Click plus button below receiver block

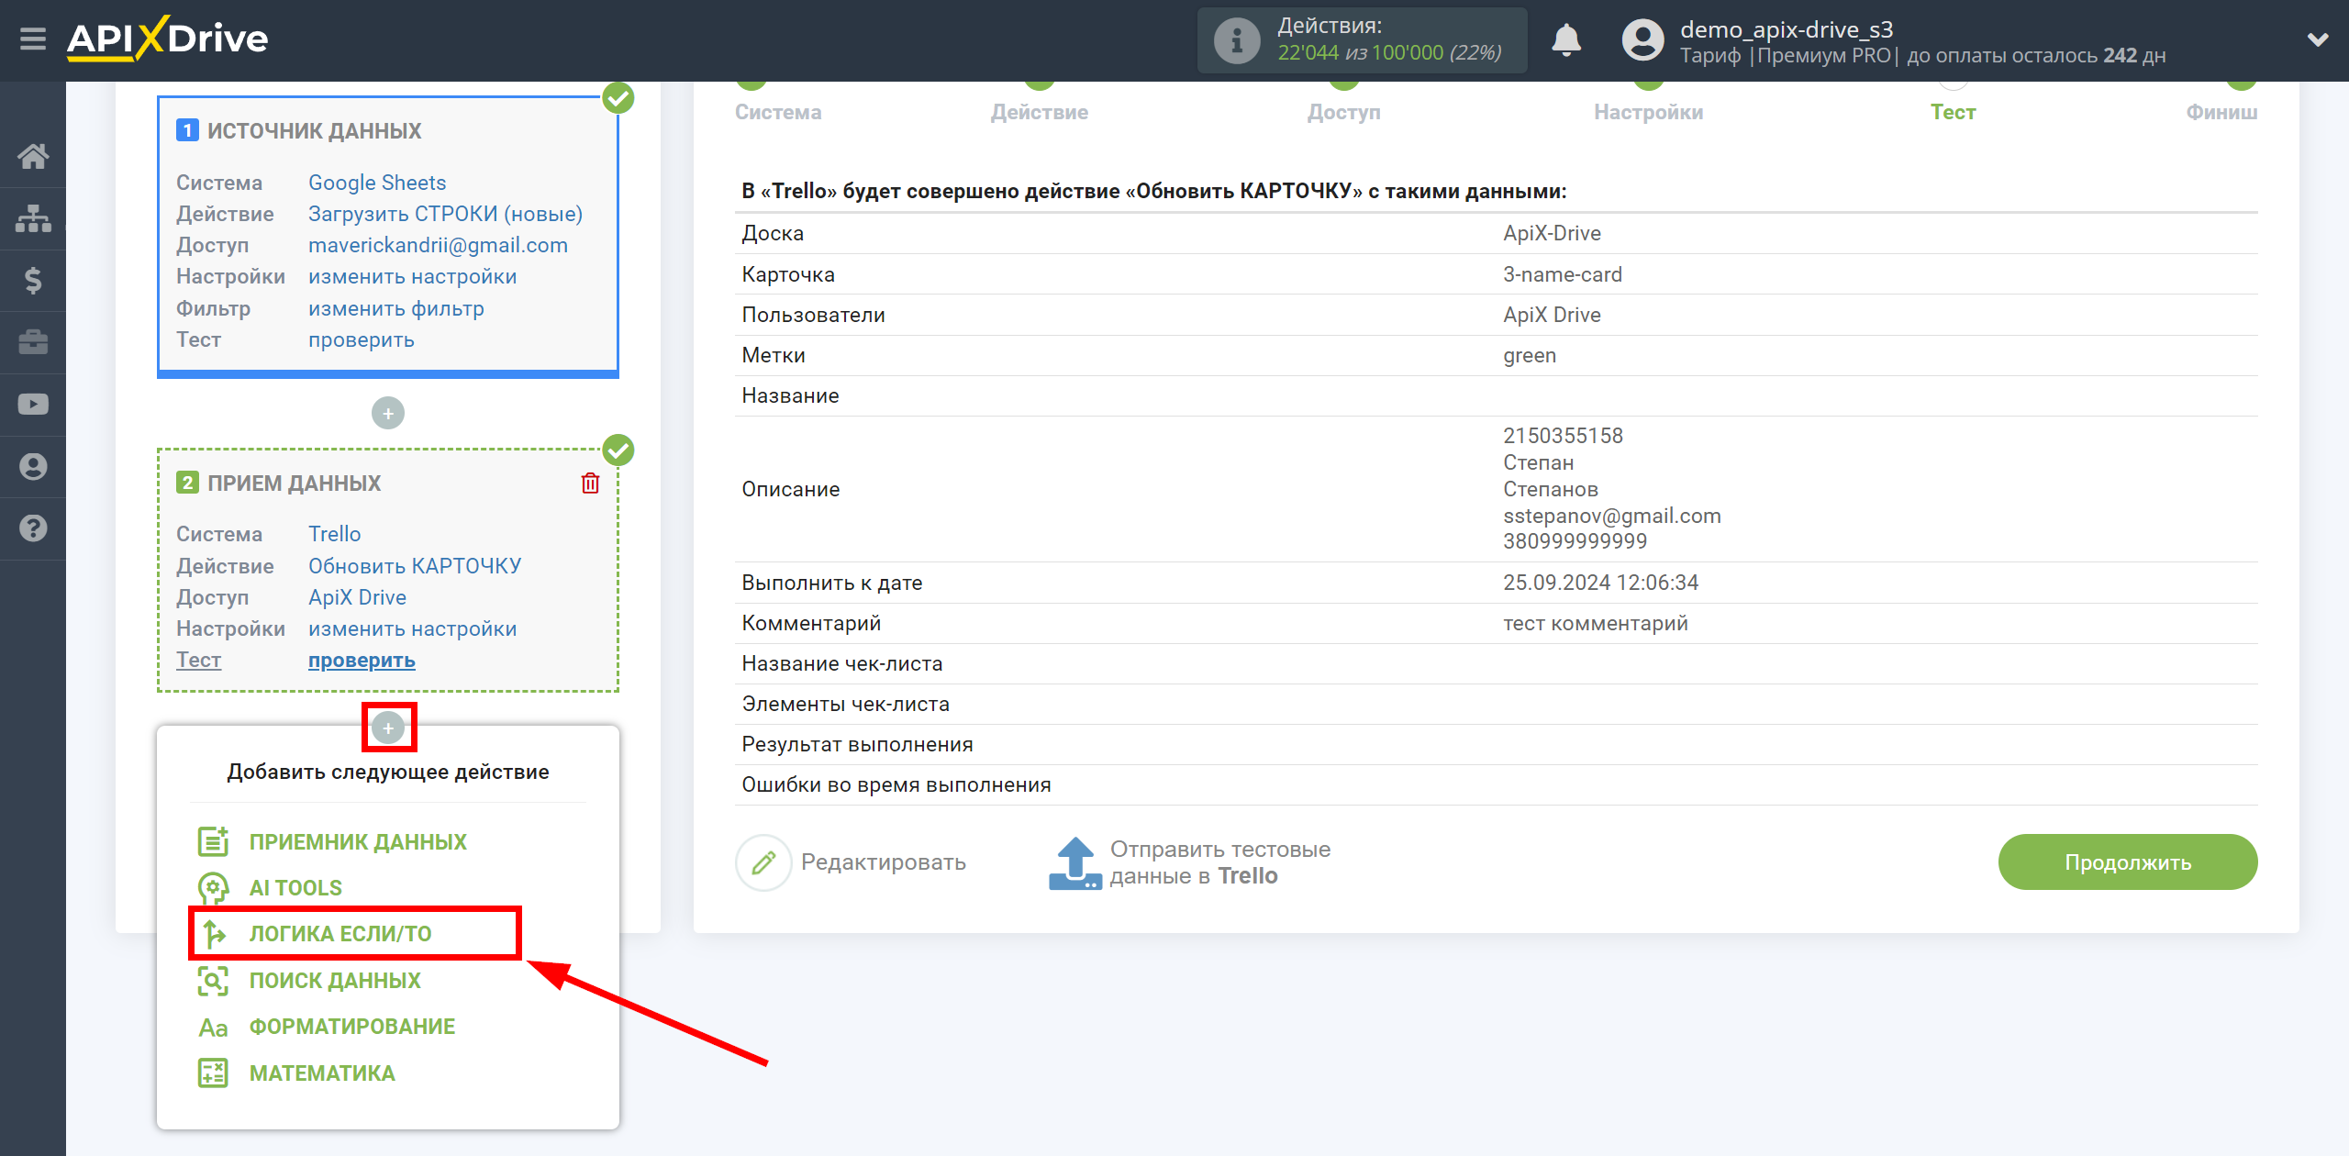tap(388, 728)
